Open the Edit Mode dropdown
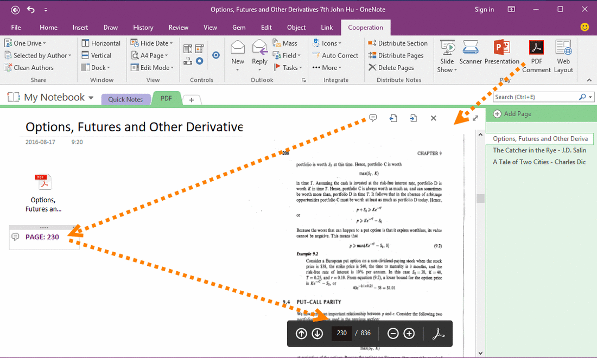The width and height of the screenshot is (597, 358). coord(152,67)
